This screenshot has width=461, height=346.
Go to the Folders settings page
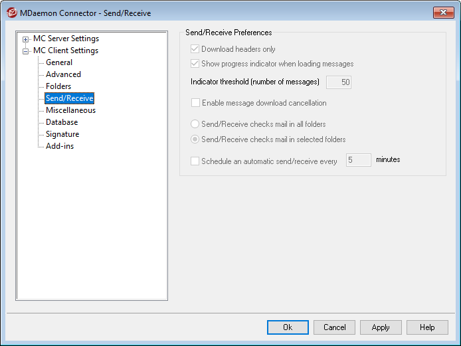58,86
